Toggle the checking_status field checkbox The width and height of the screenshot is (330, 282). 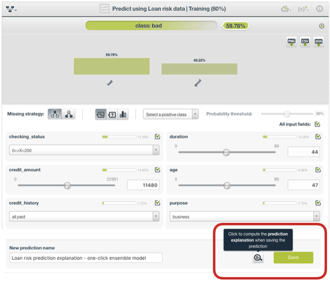(x=158, y=137)
